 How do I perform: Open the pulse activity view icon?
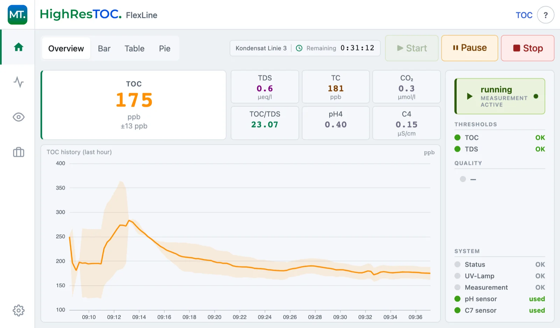[x=19, y=82]
